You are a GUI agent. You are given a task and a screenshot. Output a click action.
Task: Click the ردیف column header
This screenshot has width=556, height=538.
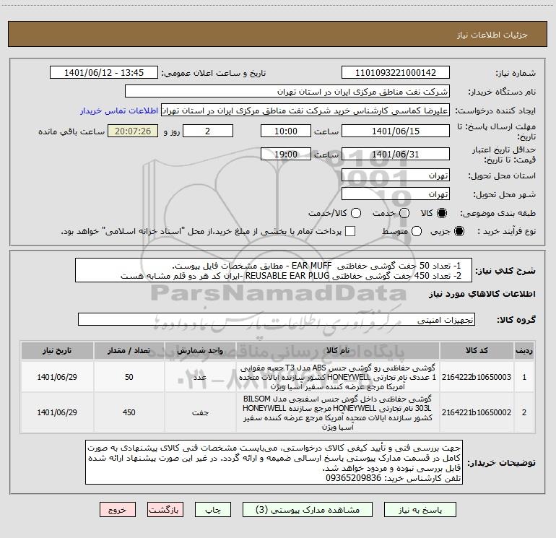click(x=524, y=350)
